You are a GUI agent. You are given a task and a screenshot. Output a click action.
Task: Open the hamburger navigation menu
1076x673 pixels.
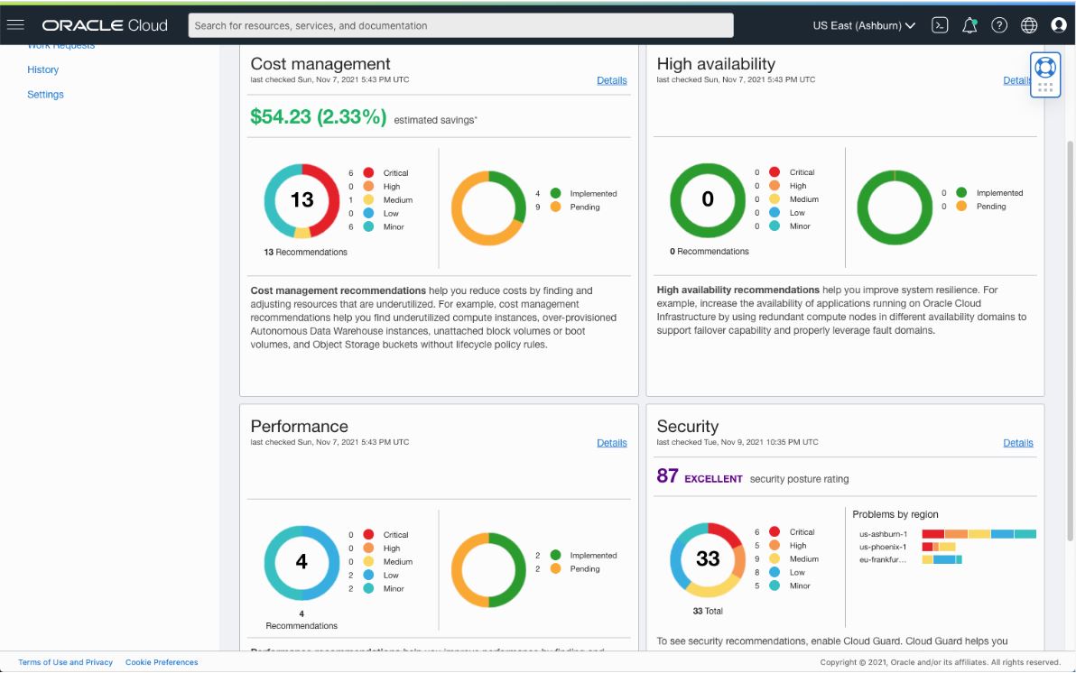click(x=15, y=25)
